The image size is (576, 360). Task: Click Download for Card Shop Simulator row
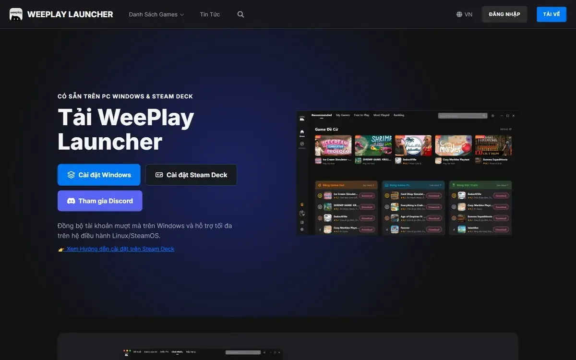pyautogui.click(x=434, y=196)
